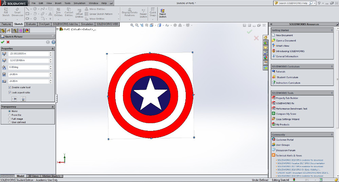
Task: Open the Insert menu
Action: point(58,3)
